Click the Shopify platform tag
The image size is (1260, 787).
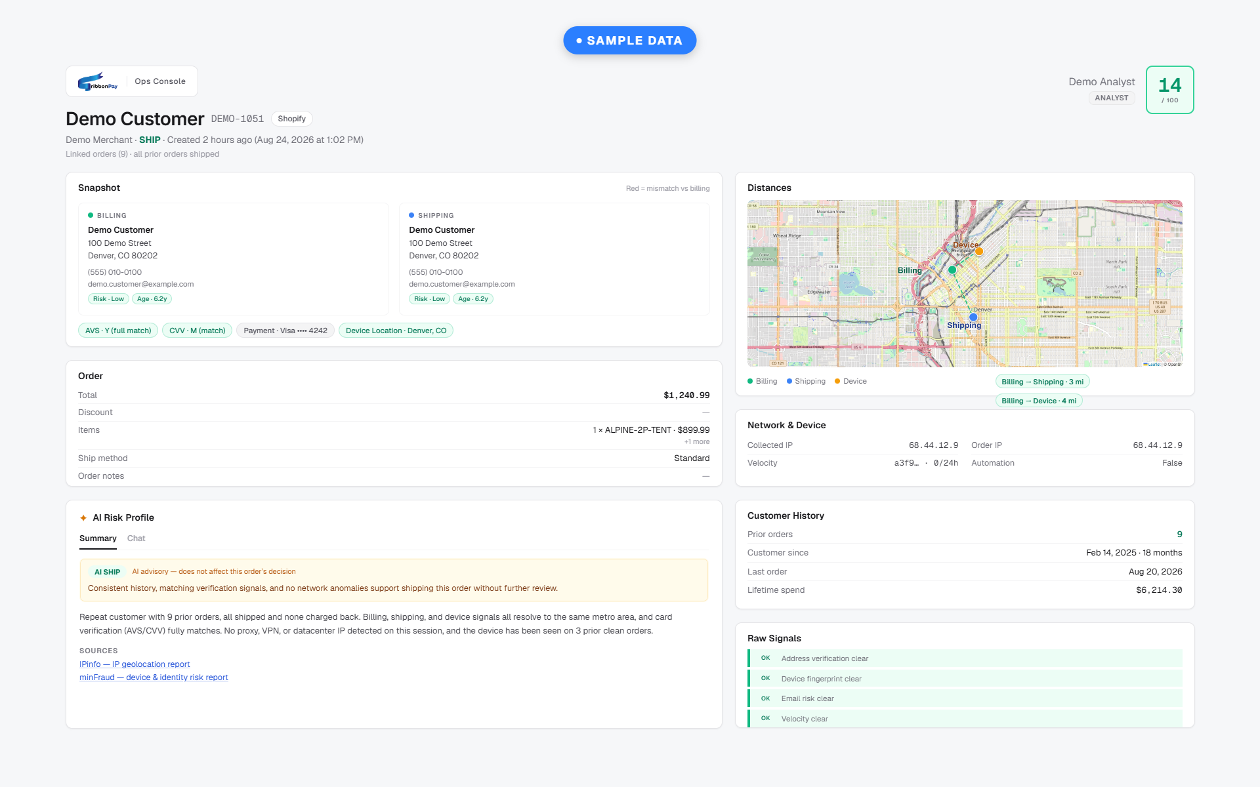tap(291, 119)
